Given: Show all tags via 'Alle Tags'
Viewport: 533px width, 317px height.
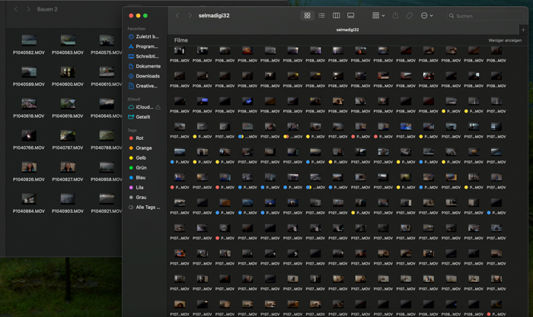Looking at the screenshot, I should (148, 207).
